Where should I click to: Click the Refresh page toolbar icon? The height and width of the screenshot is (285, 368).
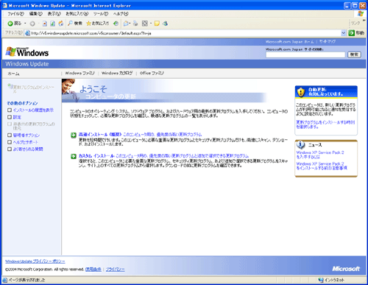tap(52, 24)
